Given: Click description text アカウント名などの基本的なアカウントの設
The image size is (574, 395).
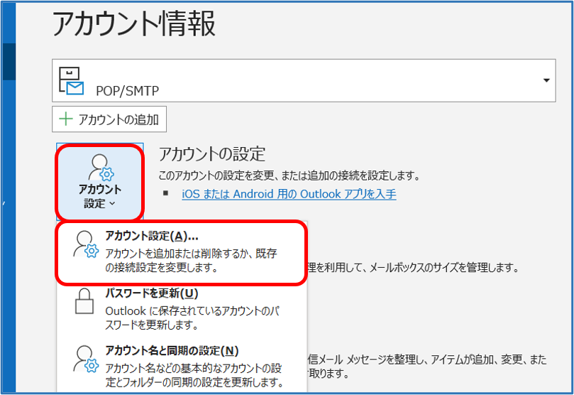Looking at the screenshot, I should [x=193, y=368].
